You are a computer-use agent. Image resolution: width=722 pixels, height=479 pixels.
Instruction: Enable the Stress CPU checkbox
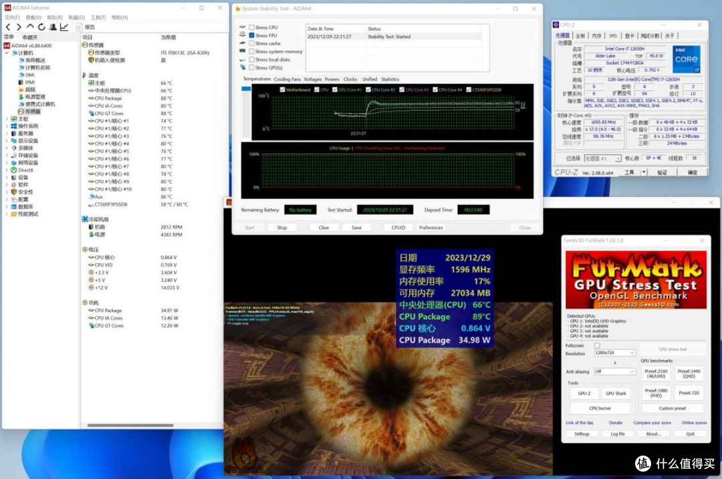click(251, 27)
